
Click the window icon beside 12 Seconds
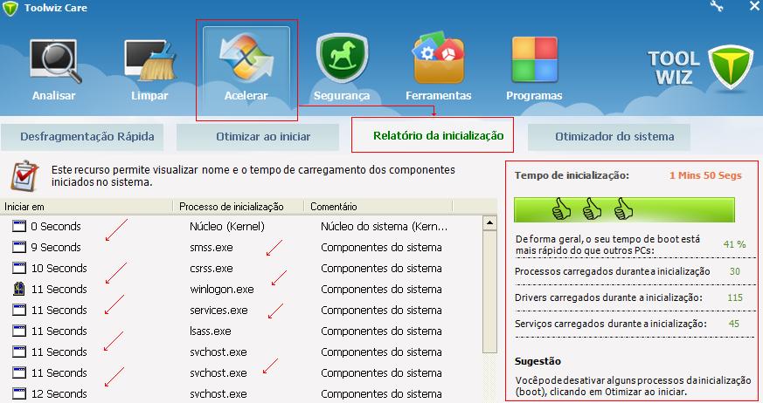click(19, 393)
